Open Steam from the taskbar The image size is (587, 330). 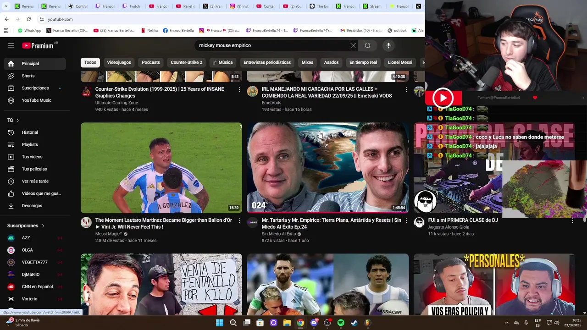354,323
